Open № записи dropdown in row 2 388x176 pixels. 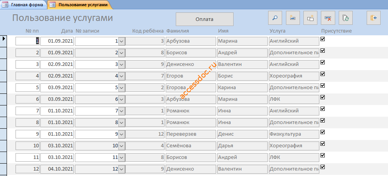tap(121, 53)
